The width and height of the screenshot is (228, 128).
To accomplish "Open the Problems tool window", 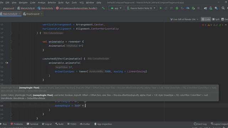I will [x=17, y=124].
